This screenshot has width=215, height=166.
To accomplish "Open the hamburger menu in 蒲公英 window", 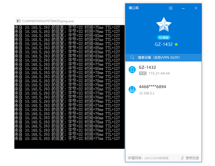I will (x=171, y=8).
